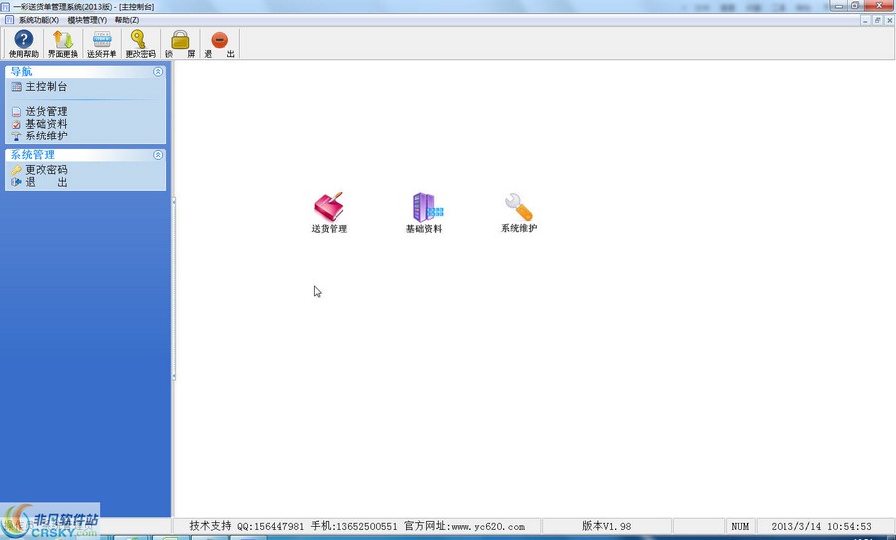
Task: Go to 基础资料 in the sidebar navigation
Action: (46, 124)
